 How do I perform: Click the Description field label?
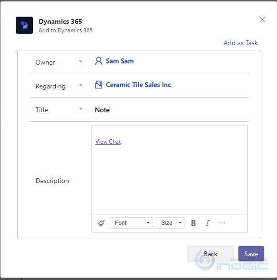pos(52,181)
